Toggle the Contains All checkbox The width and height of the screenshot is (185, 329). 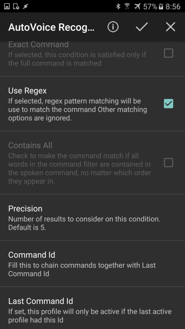168,163
